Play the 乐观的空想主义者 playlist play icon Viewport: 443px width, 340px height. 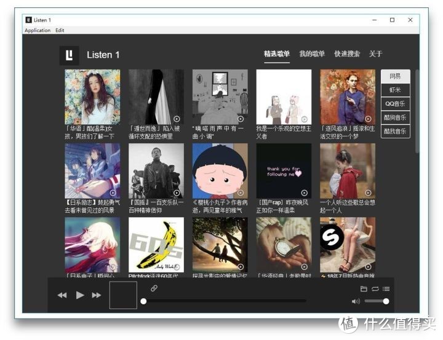point(305,119)
